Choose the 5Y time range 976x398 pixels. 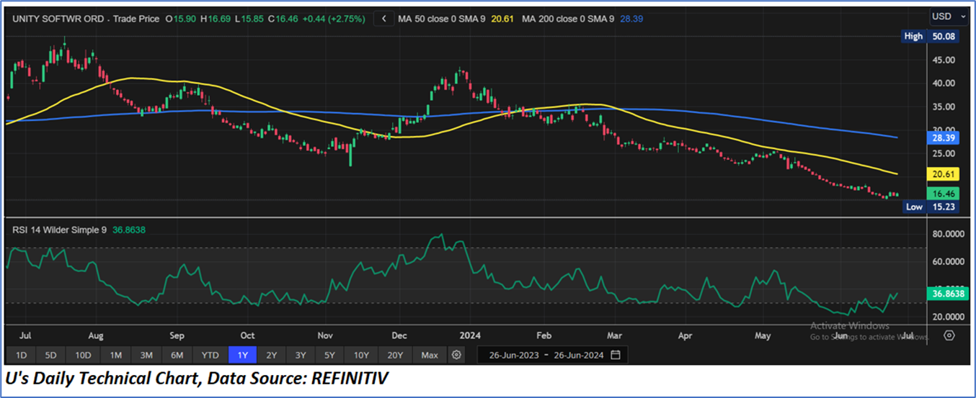pyautogui.click(x=329, y=355)
